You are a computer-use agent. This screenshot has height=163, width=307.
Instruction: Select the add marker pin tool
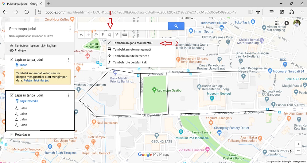tap(103, 35)
